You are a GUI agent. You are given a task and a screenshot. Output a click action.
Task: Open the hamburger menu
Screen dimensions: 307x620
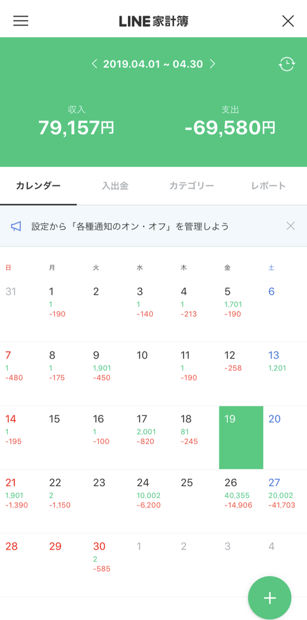click(20, 20)
